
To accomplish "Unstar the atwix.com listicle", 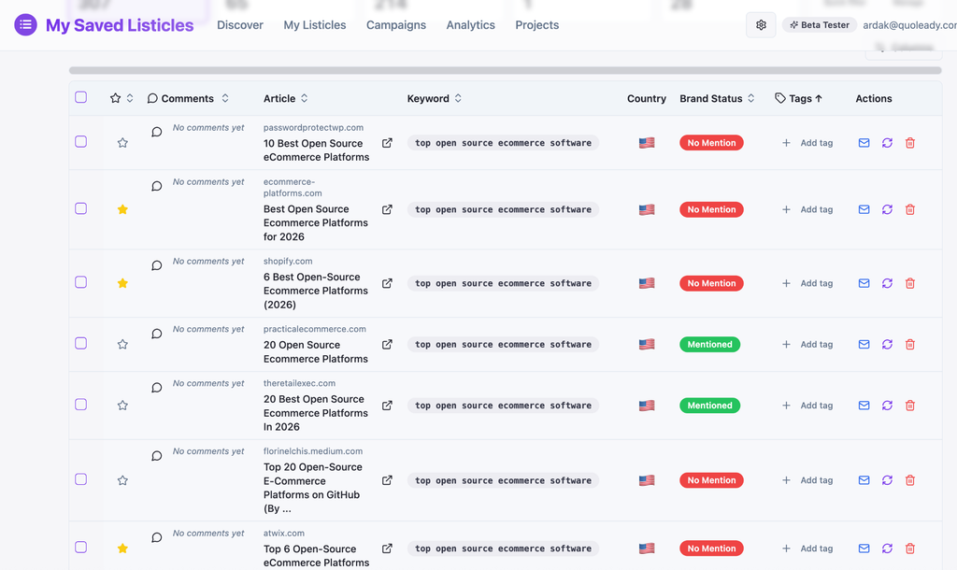I will [122, 548].
